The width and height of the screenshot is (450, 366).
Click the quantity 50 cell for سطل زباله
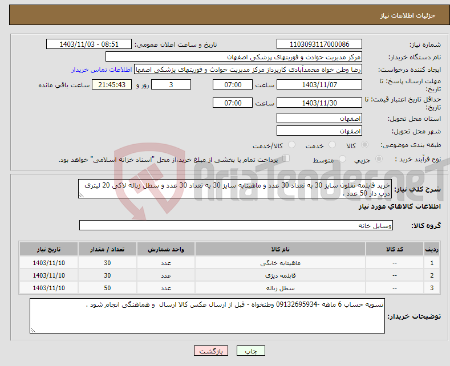pyautogui.click(x=107, y=288)
